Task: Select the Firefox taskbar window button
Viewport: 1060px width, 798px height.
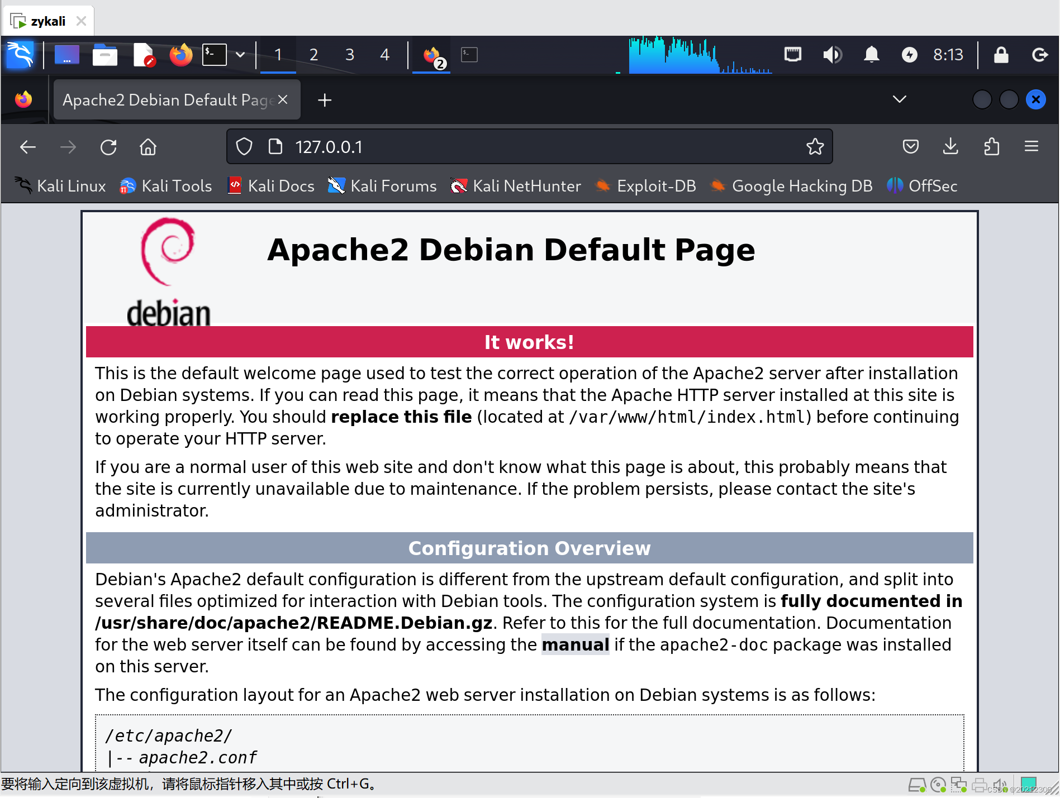Action: 432,55
